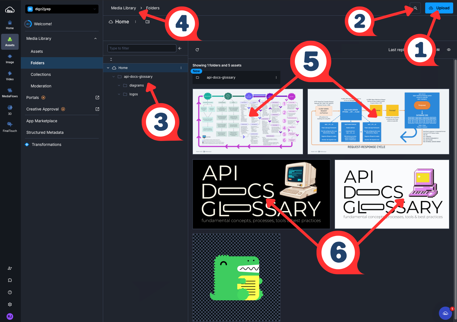The image size is (457, 322).
Task: Open the Moderation menu item
Action: point(41,86)
